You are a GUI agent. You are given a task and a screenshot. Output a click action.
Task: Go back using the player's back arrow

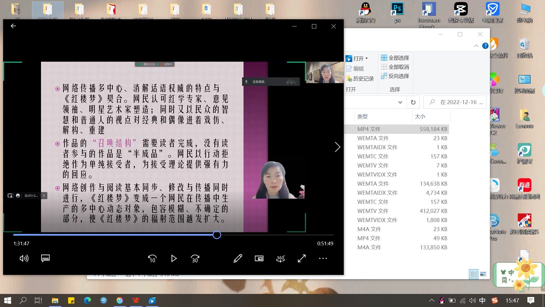coord(13,26)
